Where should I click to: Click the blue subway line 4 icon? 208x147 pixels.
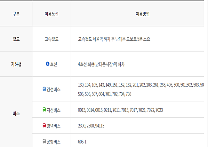click(48, 64)
